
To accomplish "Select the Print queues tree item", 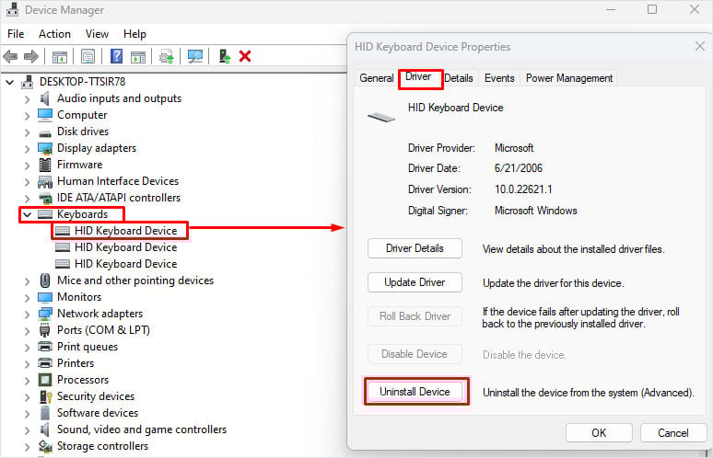I will (x=88, y=347).
